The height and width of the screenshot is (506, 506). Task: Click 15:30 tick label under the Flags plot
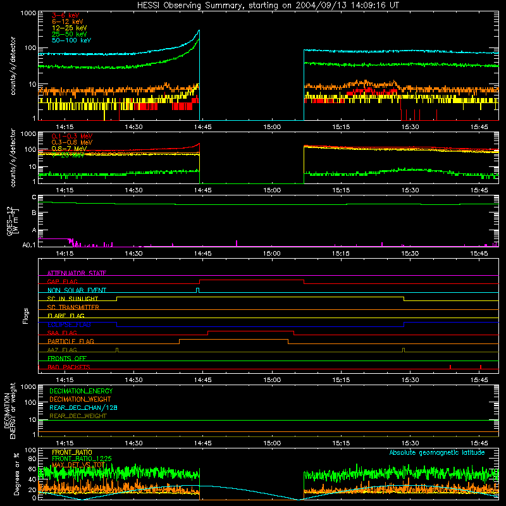click(410, 380)
